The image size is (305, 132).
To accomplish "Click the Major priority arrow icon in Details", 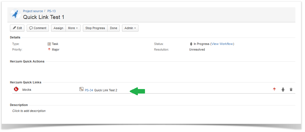I will pos(49,49).
